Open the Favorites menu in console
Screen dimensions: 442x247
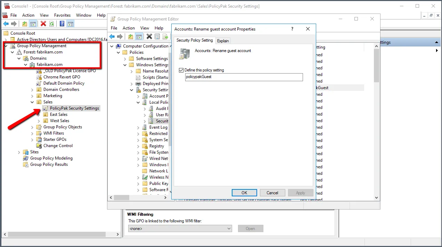62,15
